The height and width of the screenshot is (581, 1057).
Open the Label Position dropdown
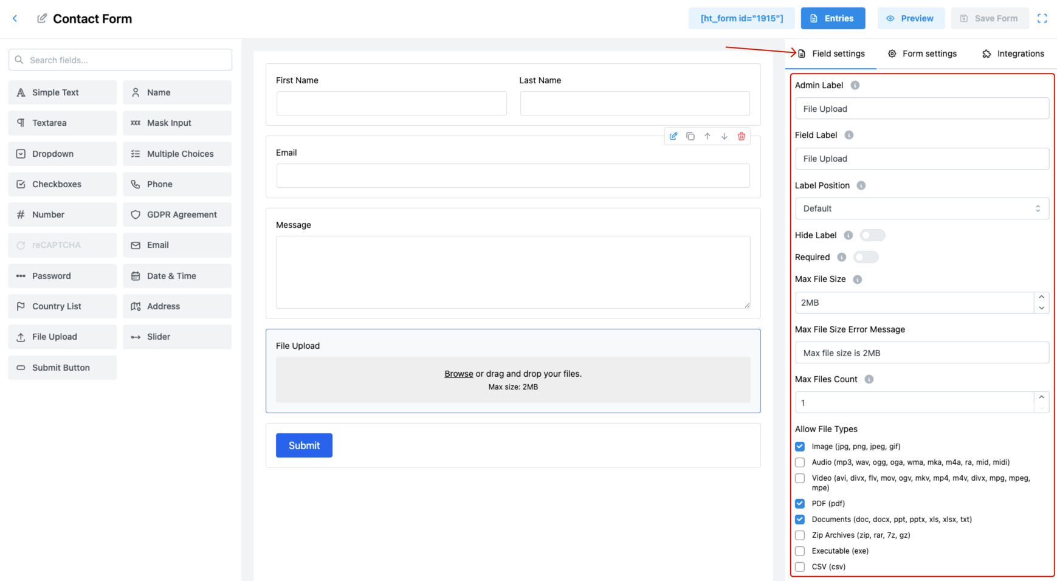pyautogui.click(x=922, y=208)
